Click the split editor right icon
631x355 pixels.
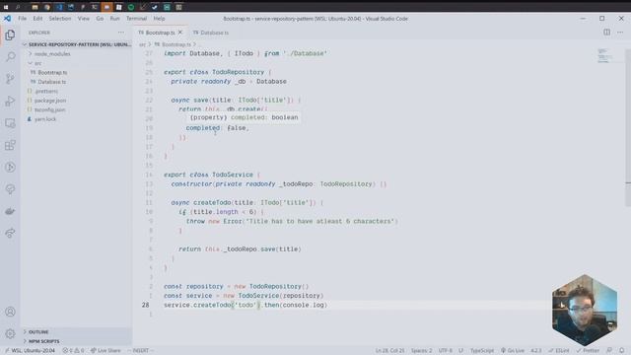click(606, 33)
